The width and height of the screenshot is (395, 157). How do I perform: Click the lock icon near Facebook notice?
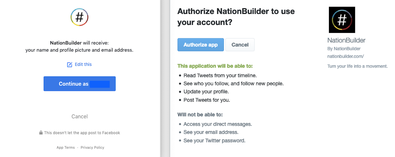[41, 133]
